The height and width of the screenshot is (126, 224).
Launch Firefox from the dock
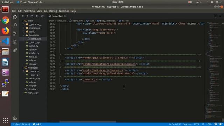coord(6,31)
